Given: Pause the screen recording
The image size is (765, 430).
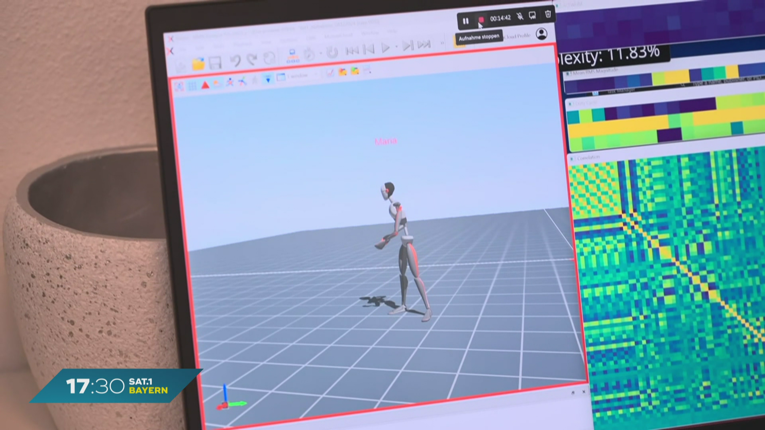Looking at the screenshot, I should 465,21.
